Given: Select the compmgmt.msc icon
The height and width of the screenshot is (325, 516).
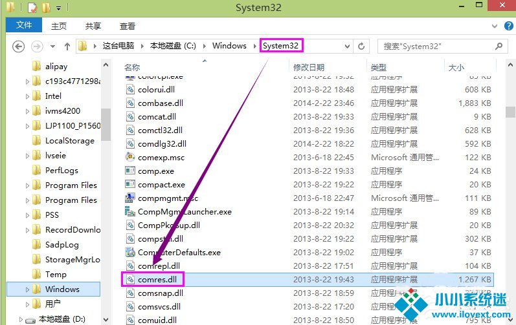Looking at the screenshot, I should pos(130,198).
